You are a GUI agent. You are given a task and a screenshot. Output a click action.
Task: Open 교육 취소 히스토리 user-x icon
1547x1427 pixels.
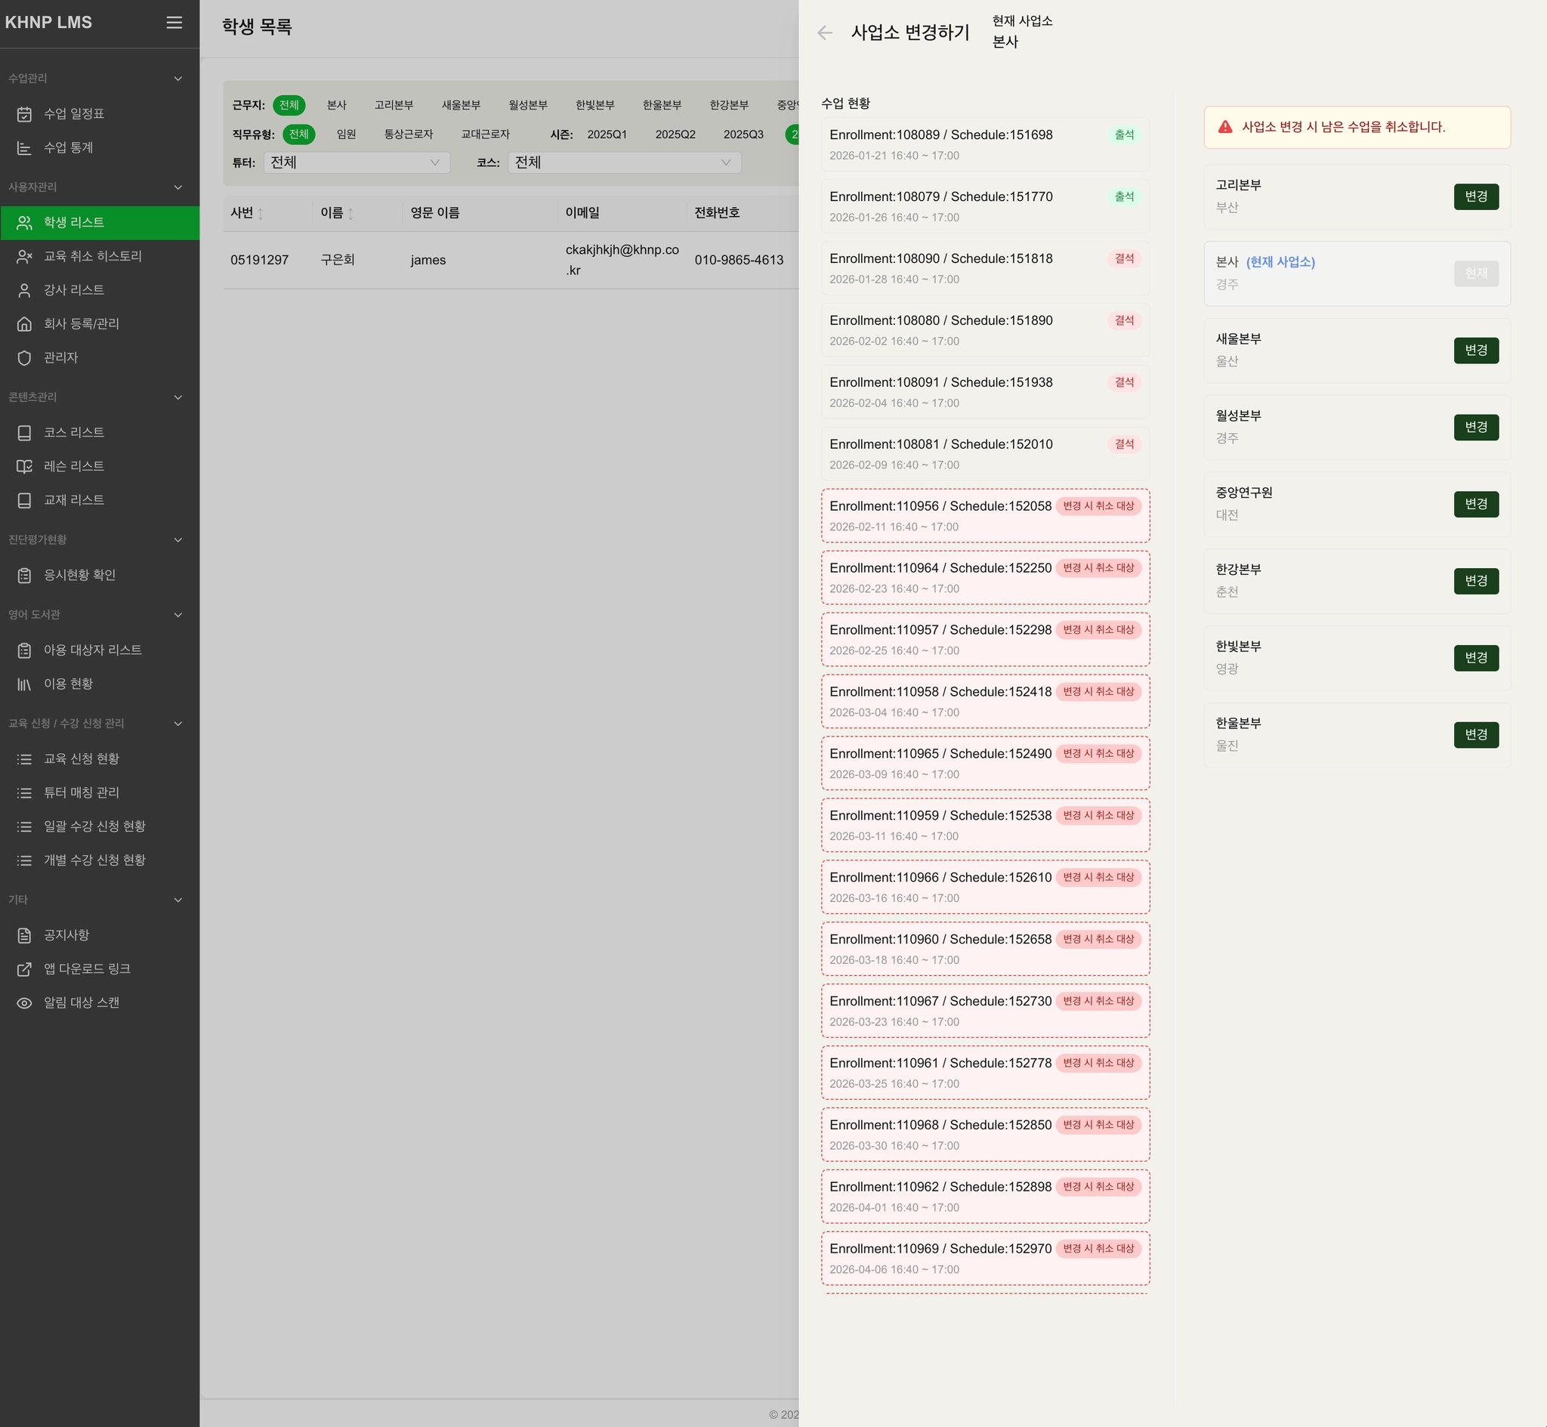coord(25,256)
